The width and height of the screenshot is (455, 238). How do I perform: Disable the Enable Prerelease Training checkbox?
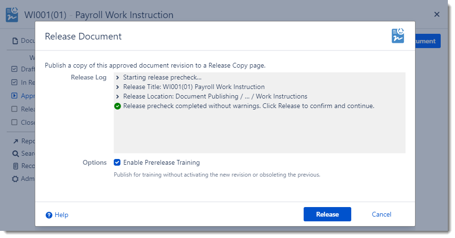117,162
